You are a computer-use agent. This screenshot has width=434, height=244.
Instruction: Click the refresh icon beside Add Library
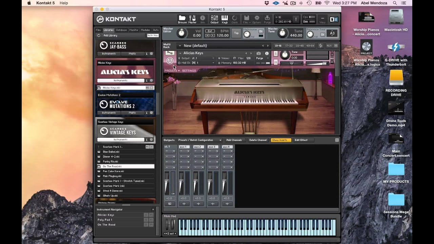pos(99,35)
